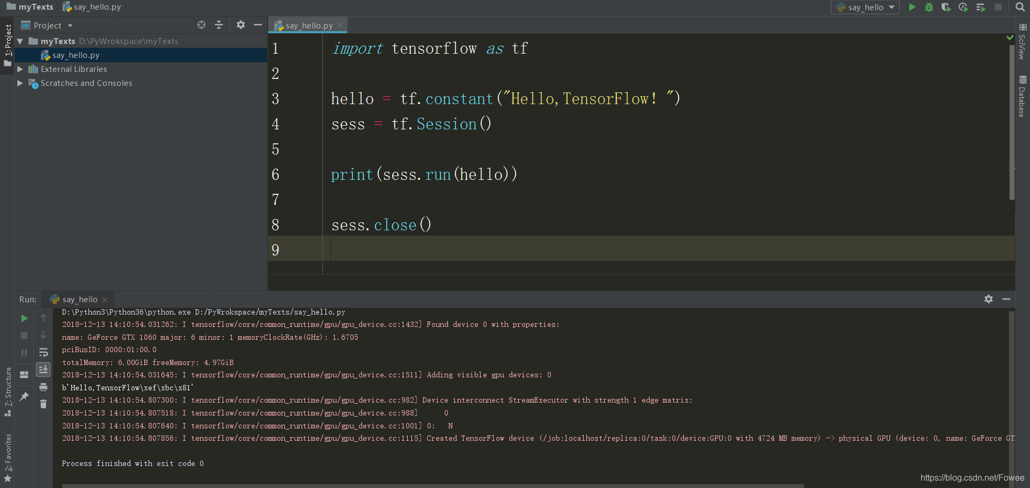Toggle soft-wrap in the Run console

pos(43,353)
